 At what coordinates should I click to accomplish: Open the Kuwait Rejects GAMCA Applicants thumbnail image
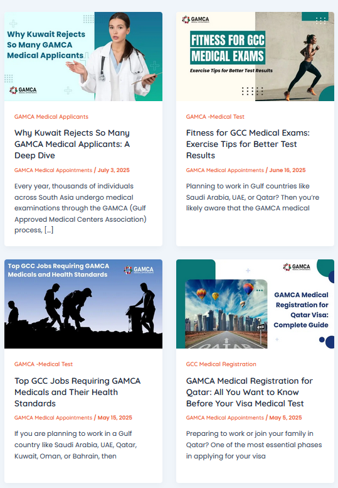[x=83, y=57]
